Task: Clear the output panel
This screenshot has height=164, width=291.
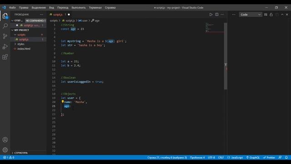Action: (266, 15)
